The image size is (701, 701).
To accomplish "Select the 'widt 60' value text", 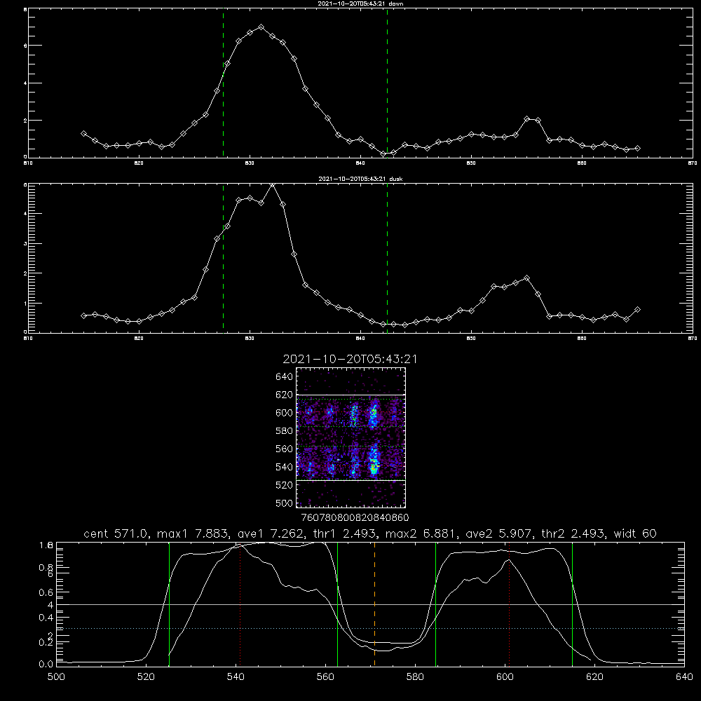I will click(x=635, y=533).
